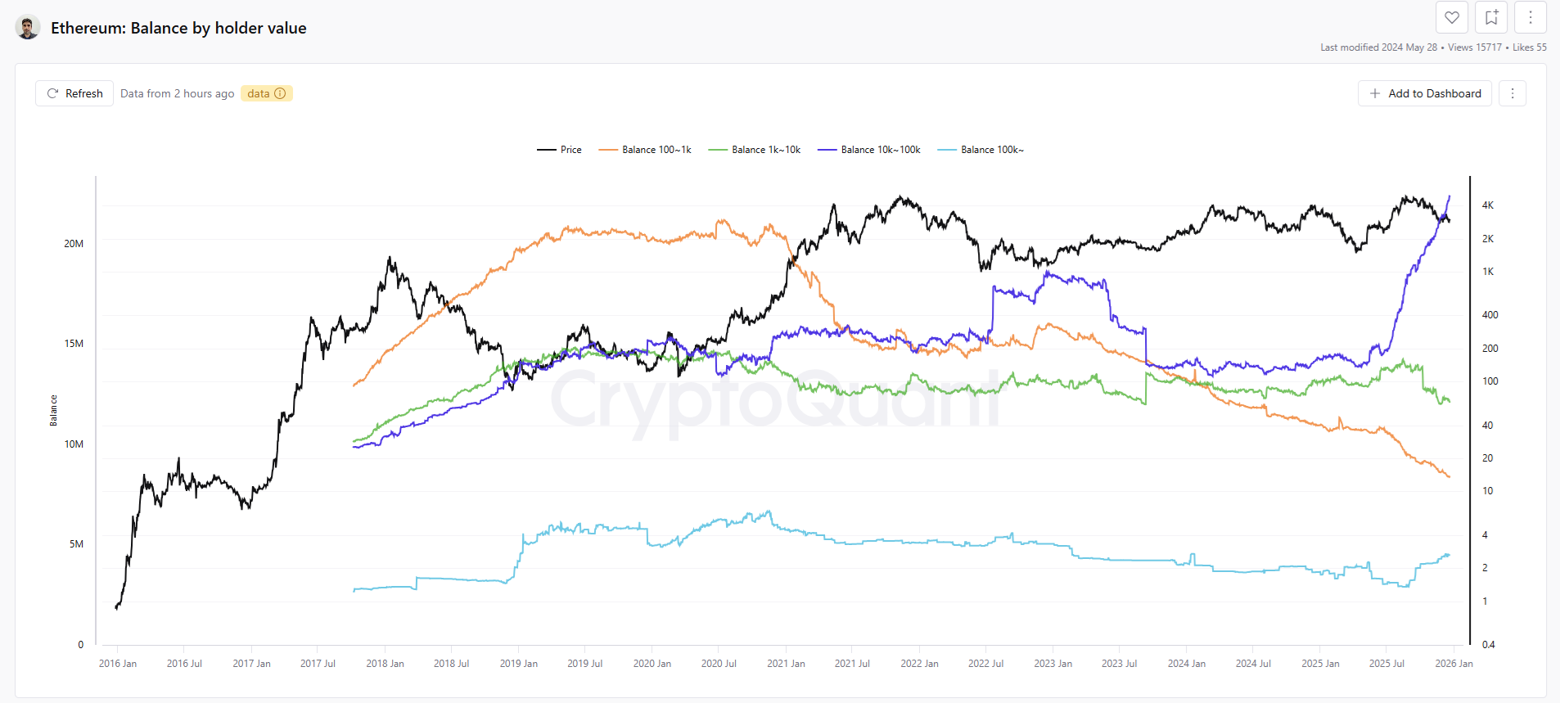The image size is (1560, 703).
Task: Hide the Price series in the legend
Action: 560,149
